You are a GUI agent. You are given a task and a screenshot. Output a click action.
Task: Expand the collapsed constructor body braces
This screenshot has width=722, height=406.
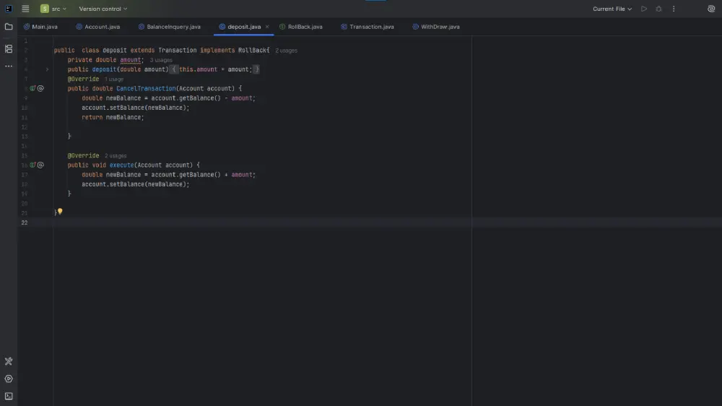click(174, 69)
